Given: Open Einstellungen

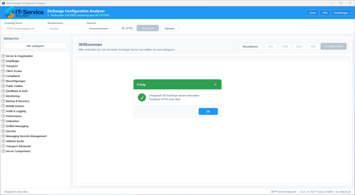Looking at the screenshot, I should click(x=341, y=13).
